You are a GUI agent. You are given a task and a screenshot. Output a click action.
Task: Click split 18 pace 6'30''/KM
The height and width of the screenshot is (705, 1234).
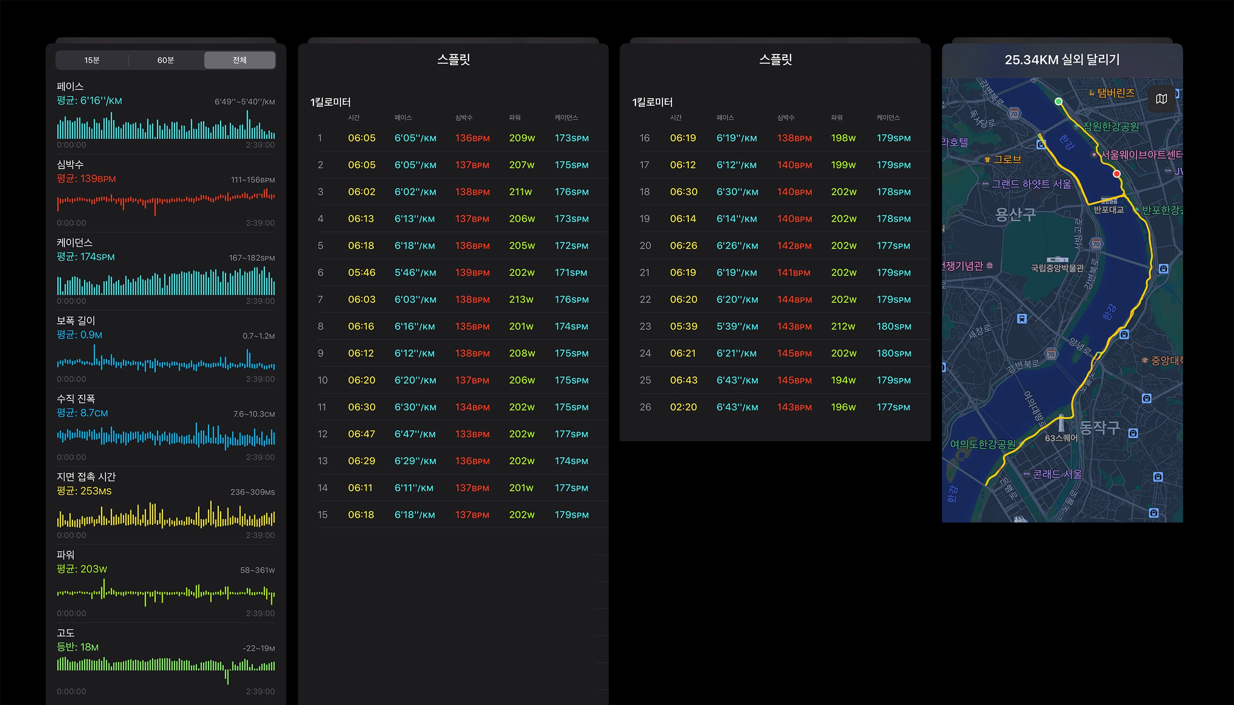[737, 192]
